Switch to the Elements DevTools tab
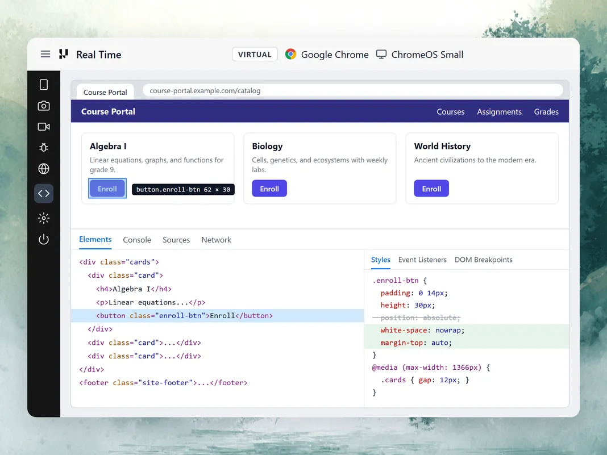The height and width of the screenshot is (455, 607). [x=95, y=240]
